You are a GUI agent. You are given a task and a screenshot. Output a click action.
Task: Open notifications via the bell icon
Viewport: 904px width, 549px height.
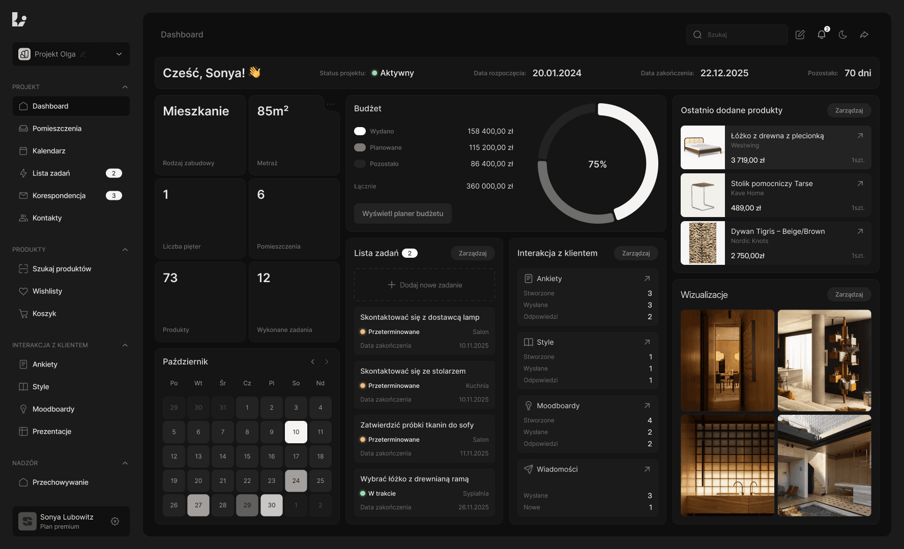point(821,35)
